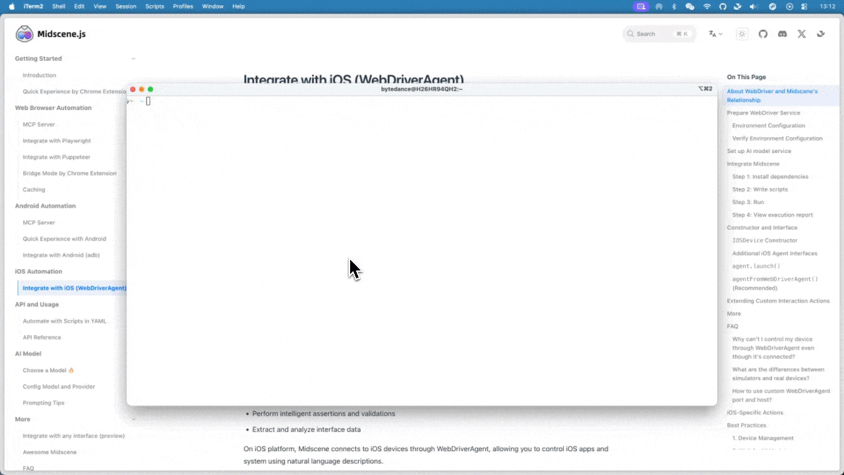This screenshot has width=844, height=475.
Task: Collapse the Getting Started section chevron
Action: coord(133,59)
